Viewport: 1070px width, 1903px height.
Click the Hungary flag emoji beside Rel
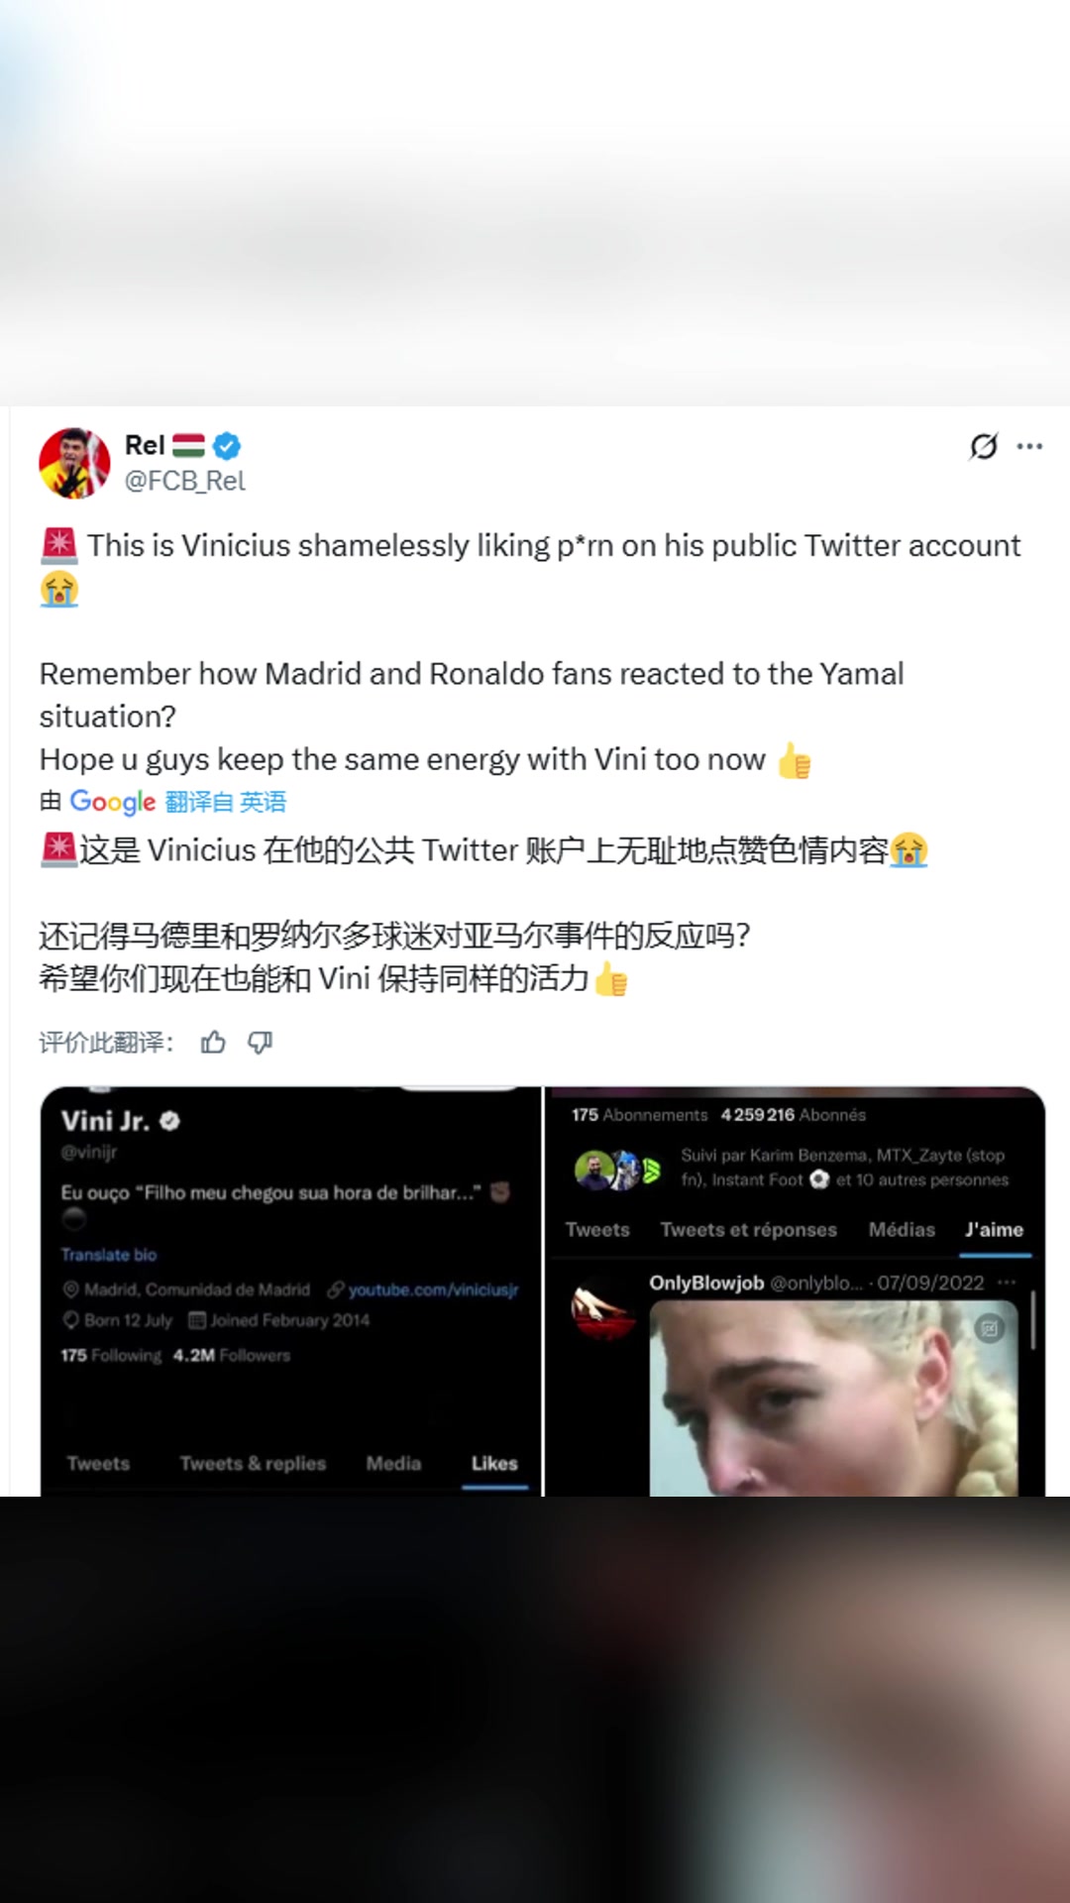pos(188,446)
